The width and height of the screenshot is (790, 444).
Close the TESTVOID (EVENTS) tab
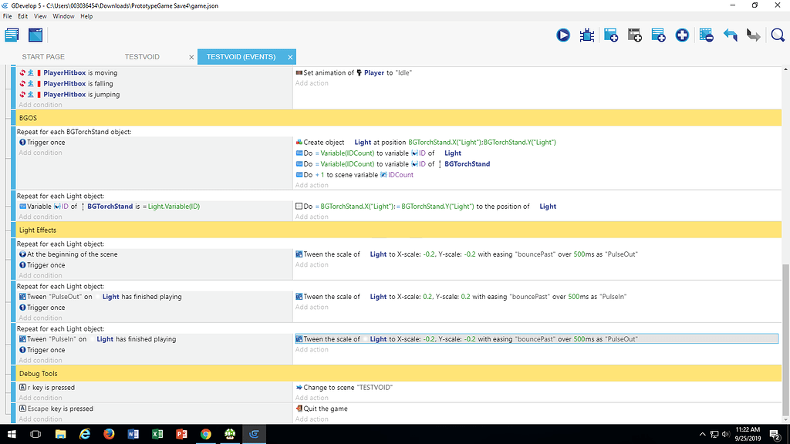click(290, 56)
